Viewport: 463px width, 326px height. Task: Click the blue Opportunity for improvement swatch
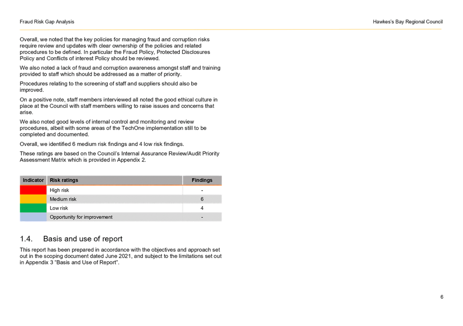point(33,217)
